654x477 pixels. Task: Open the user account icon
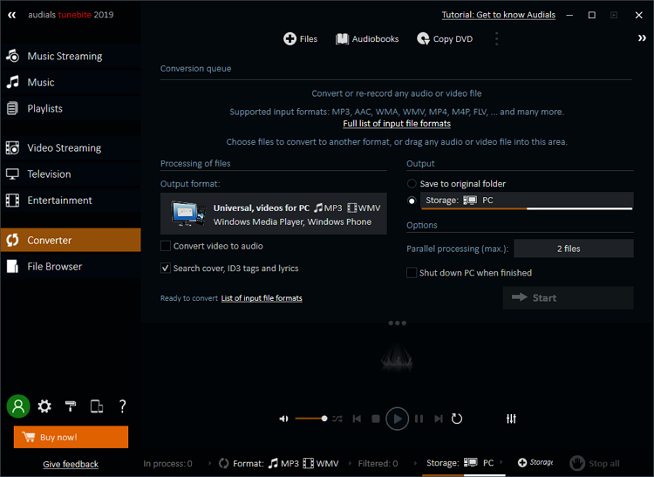point(18,406)
